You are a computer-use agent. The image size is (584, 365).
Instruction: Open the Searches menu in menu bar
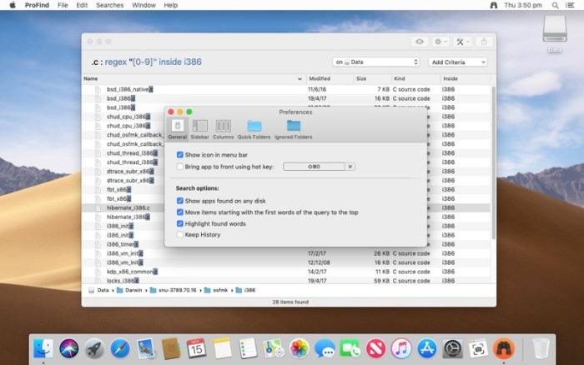109,5
